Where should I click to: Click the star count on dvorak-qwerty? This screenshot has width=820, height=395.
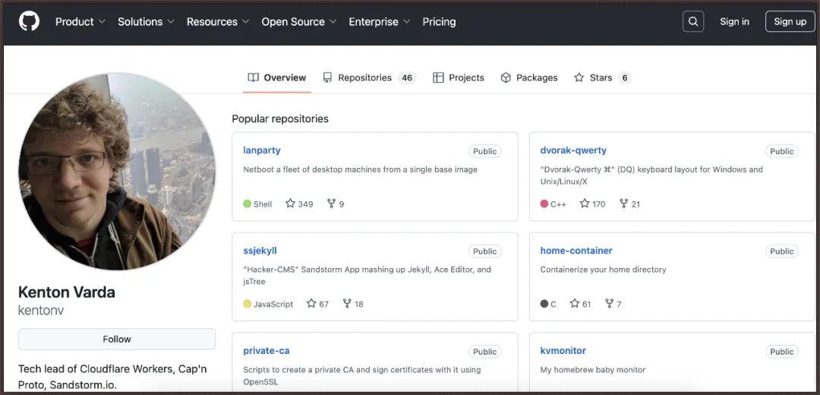(592, 204)
